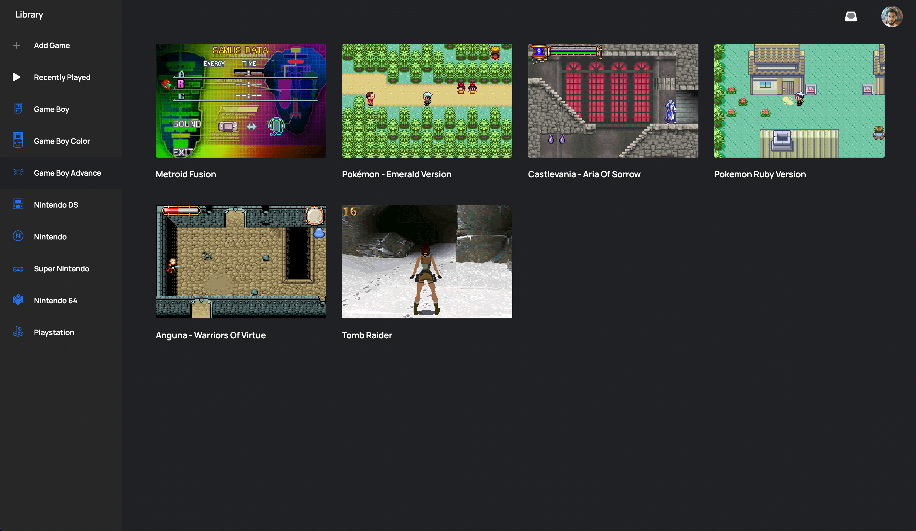Click the Nintendo 64 logo icon
The image size is (916, 531).
coord(18,300)
